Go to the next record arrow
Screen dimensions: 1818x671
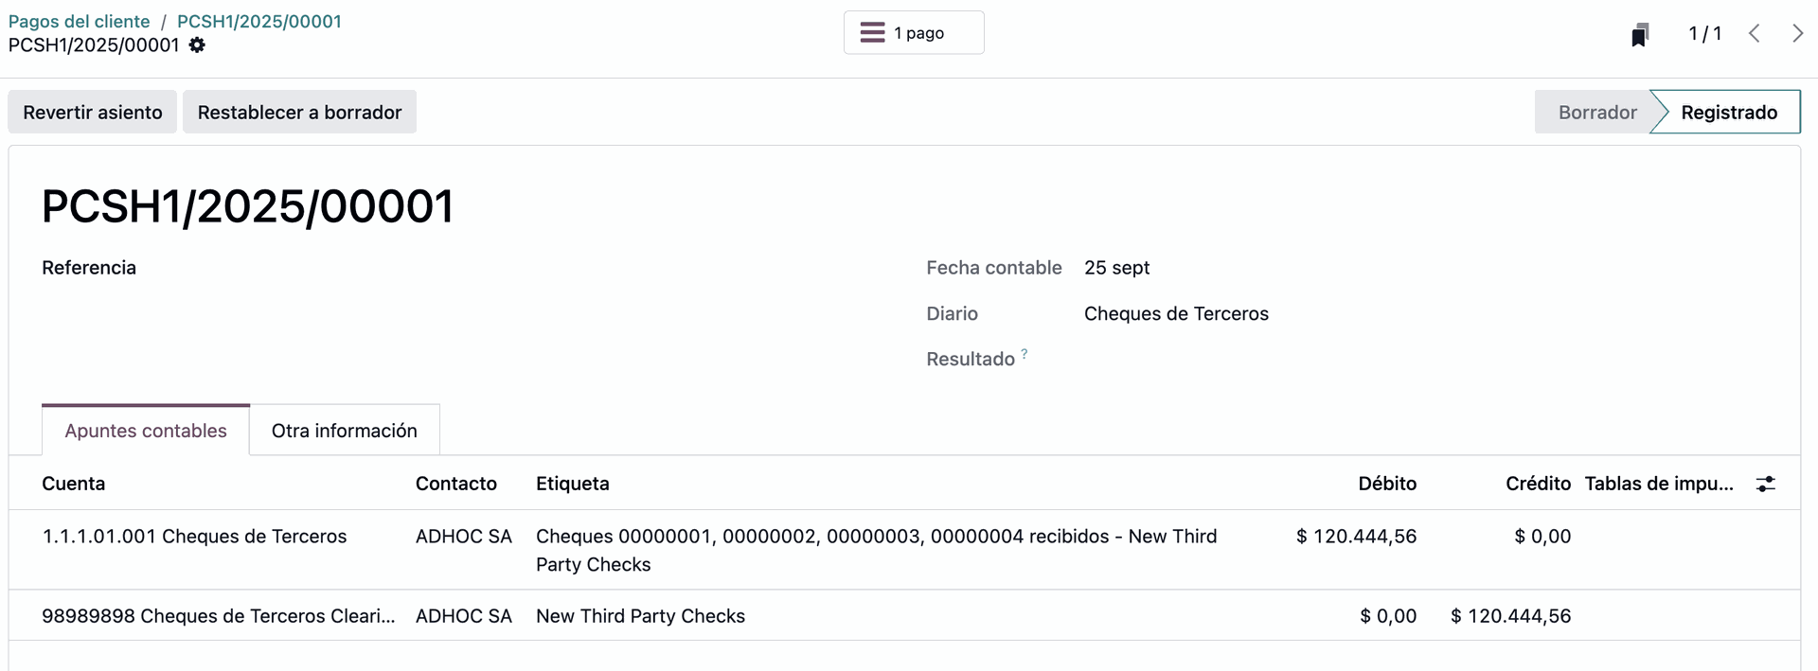coord(1796,34)
